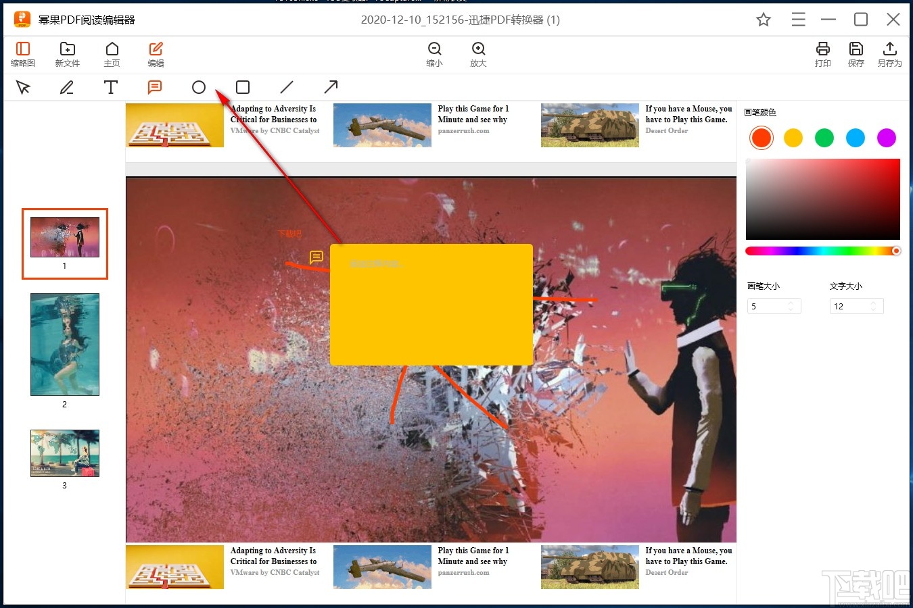This screenshot has width=913, height=608.
Task: Zoom out with 缩小 magnifier
Action: coord(434,54)
